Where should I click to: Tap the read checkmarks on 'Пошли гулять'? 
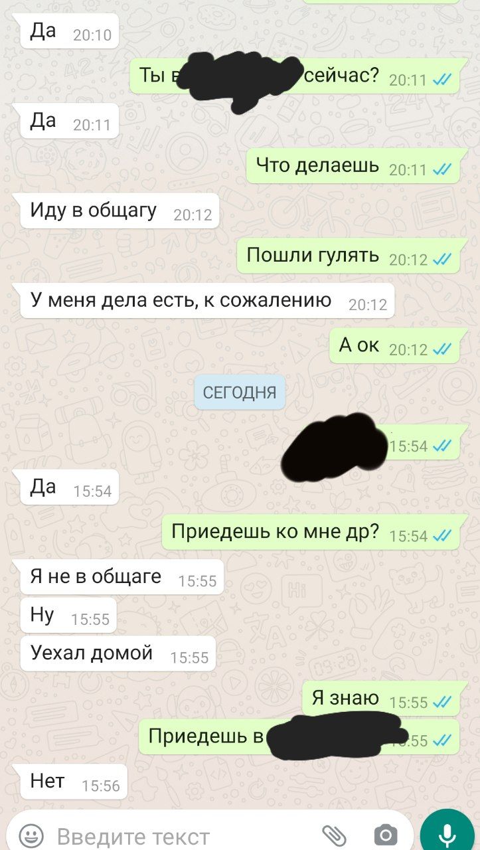pos(441,260)
